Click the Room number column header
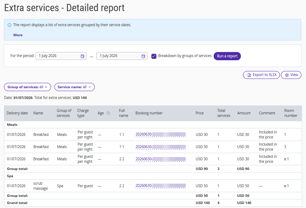The width and height of the screenshot is (306, 208). tap(291, 113)
